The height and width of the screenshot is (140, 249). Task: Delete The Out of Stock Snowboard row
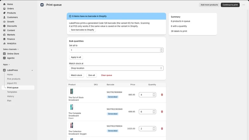[162, 95]
